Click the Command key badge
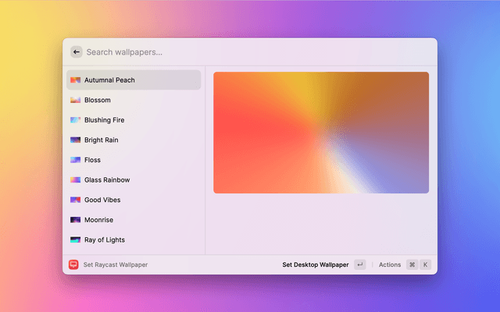The height and width of the screenshot is (312, 500). pos(412,265)
